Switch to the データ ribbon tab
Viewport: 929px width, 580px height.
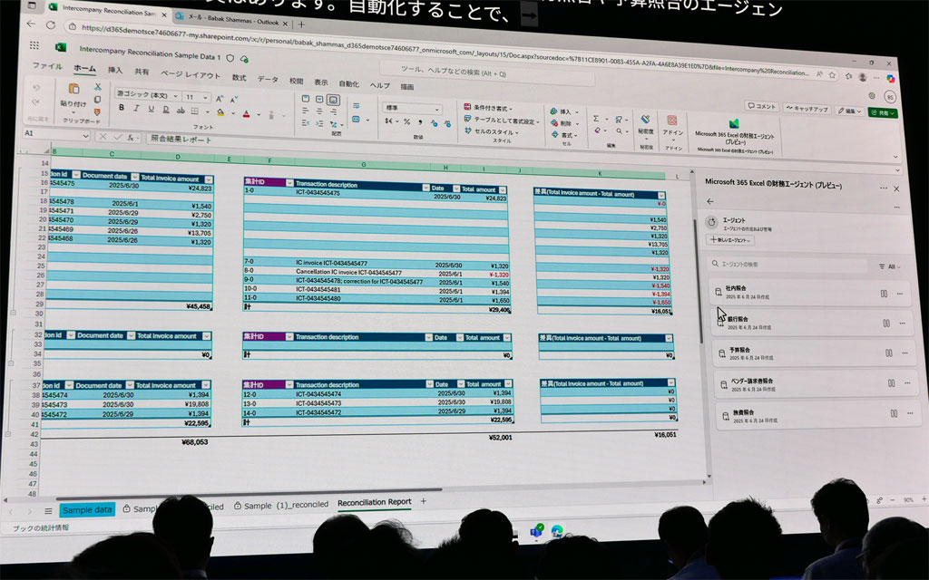(268, 80)
